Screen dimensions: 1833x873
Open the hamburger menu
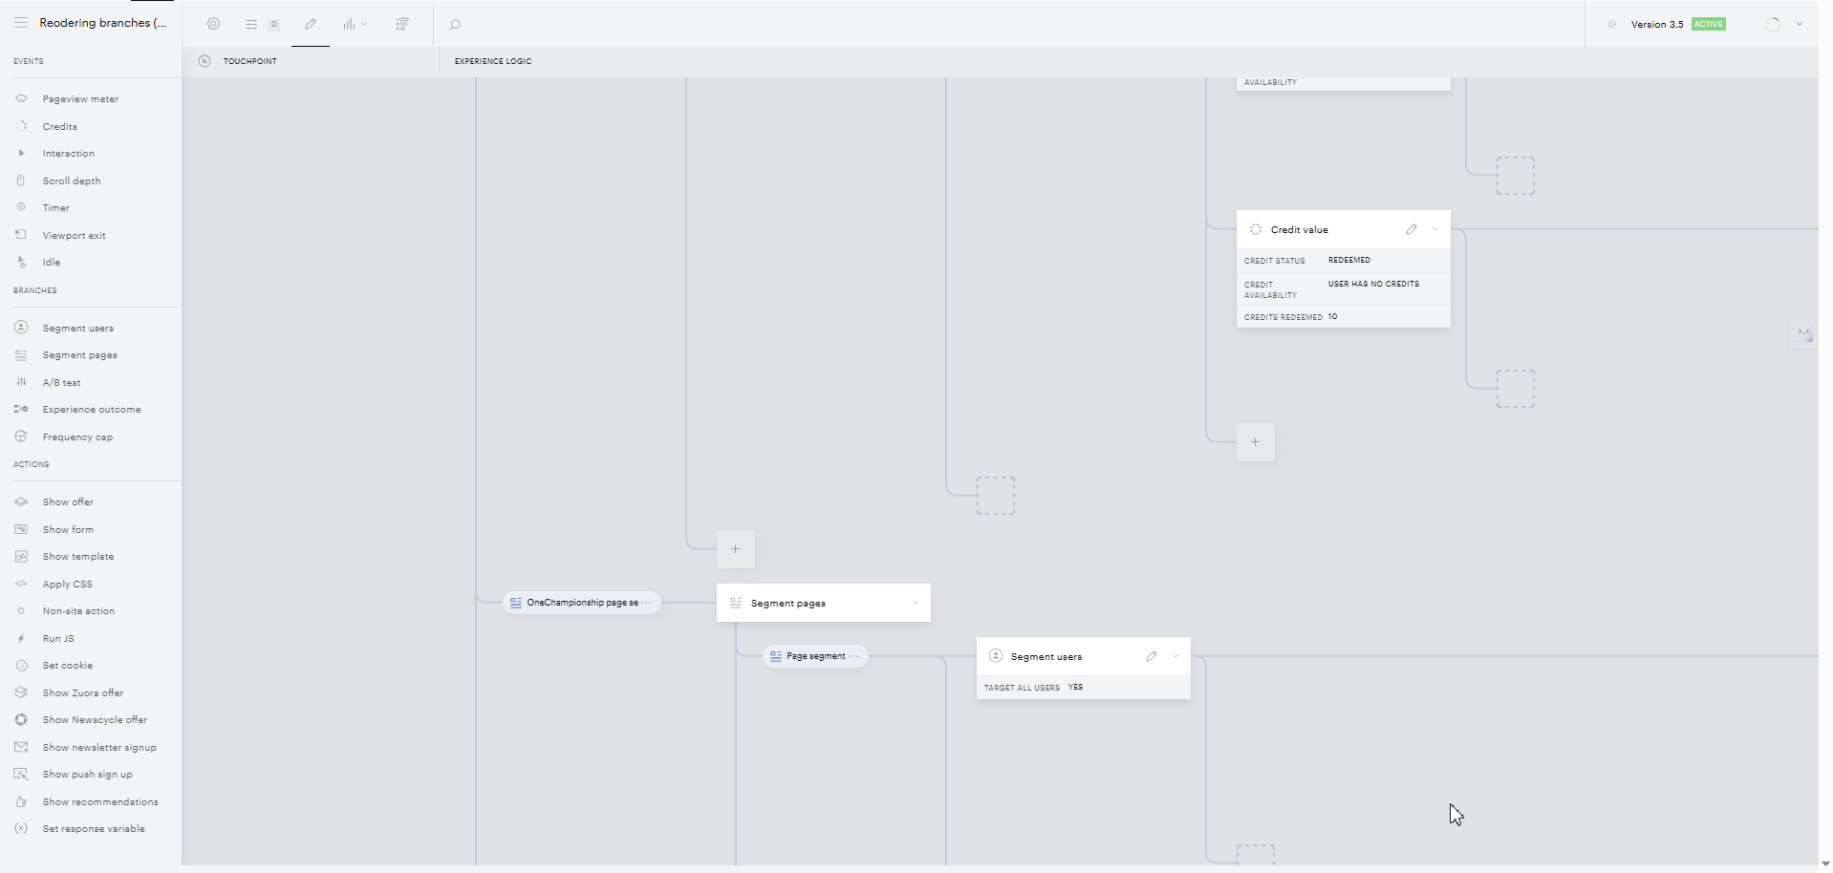tap(20, 23)
